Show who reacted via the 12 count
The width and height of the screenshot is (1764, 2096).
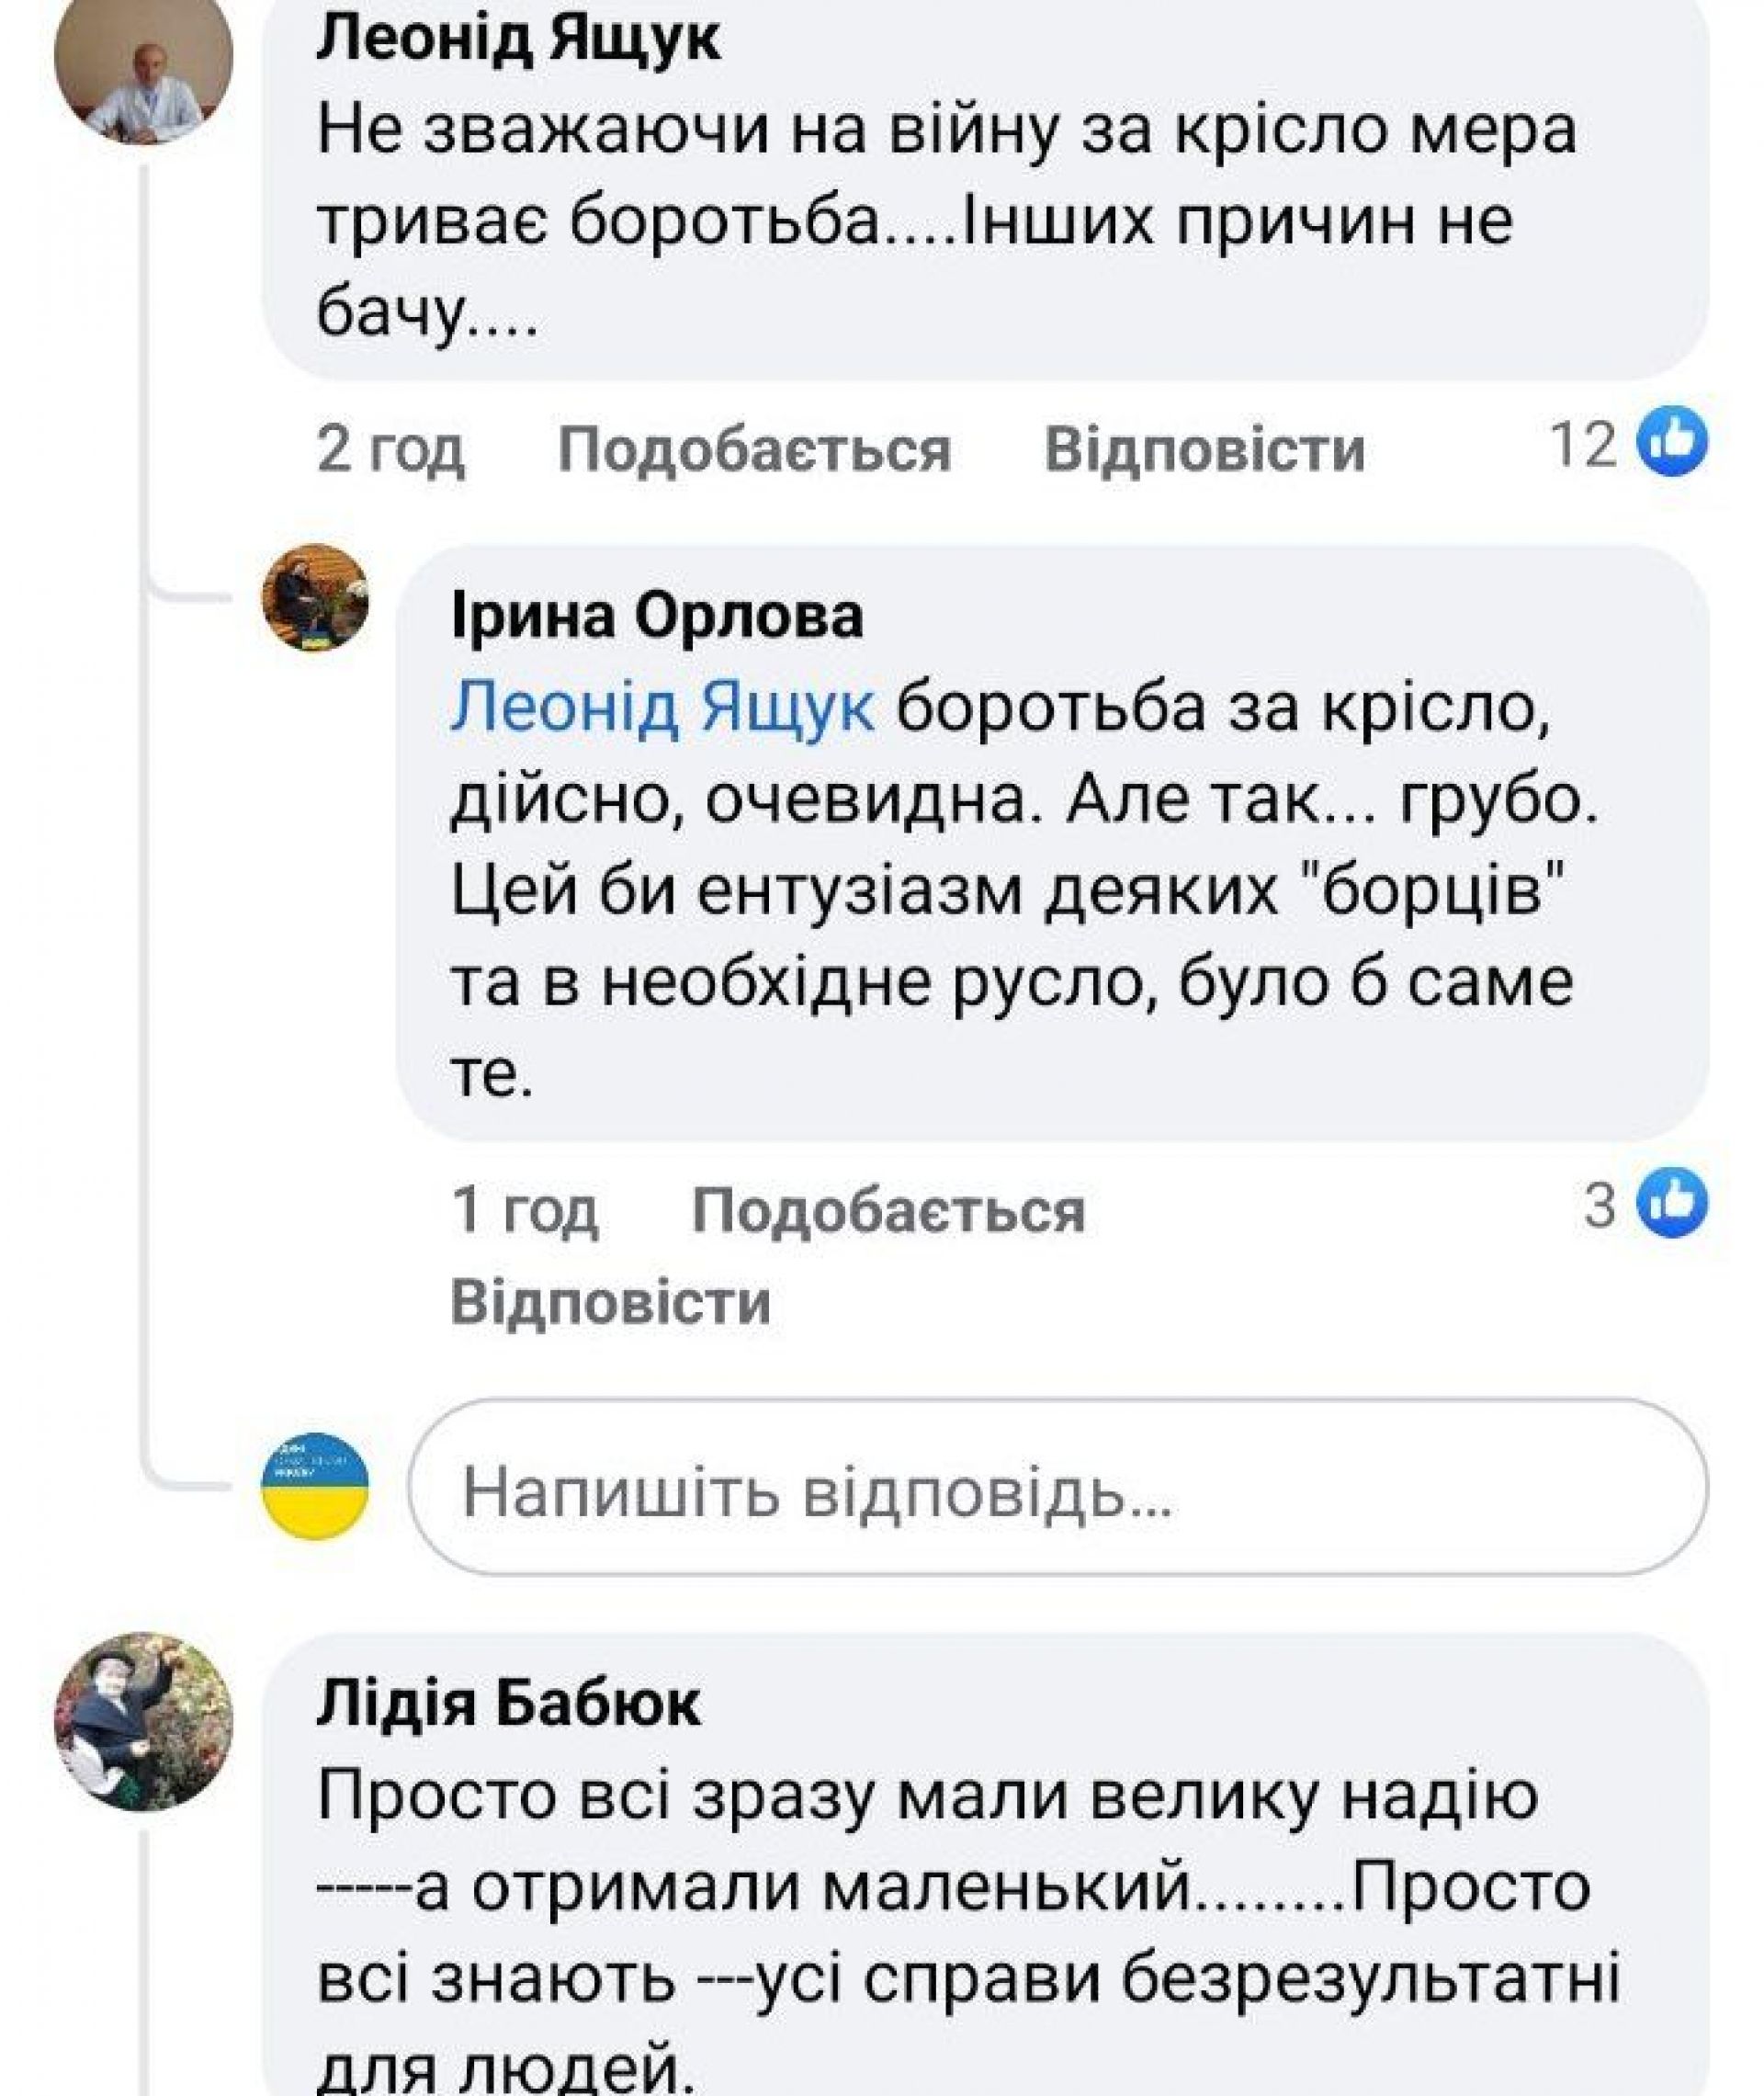coord(1583,443)
